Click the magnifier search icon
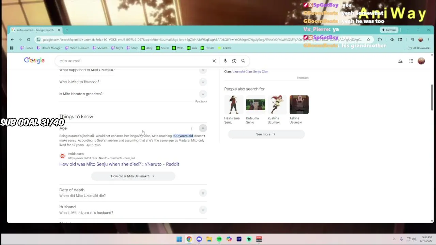The image size is (436, 245). click(x=243, y=61)
